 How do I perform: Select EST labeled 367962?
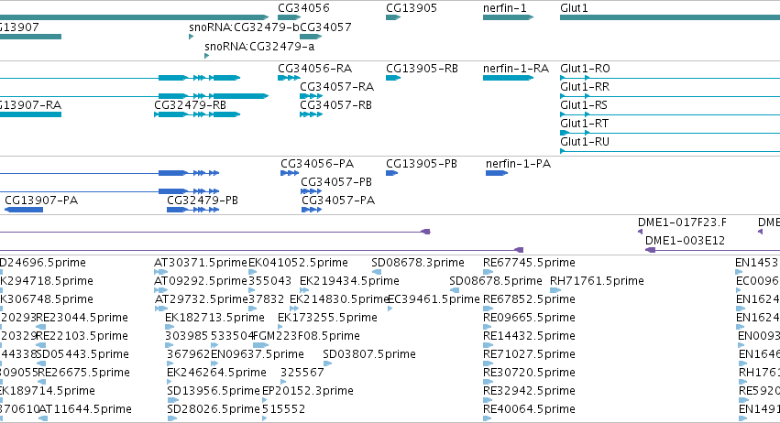tap(189, 355)
